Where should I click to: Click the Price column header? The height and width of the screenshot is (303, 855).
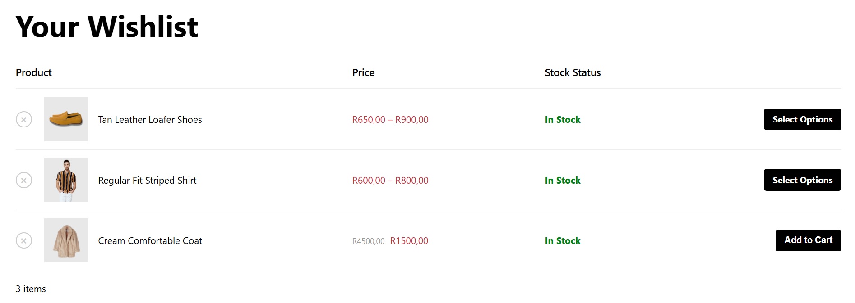pyautogui.click(x=363, y=72)
